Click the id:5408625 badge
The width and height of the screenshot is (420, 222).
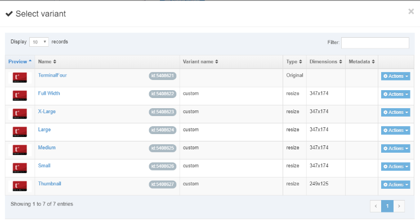[x=163, y=148]
